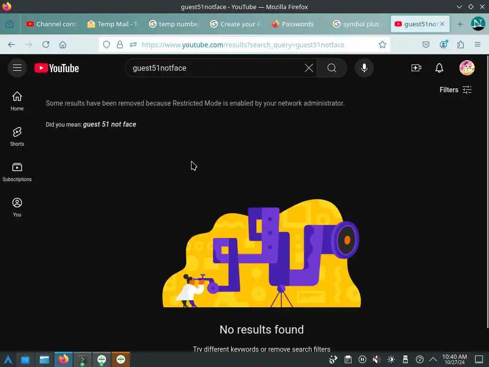The image size is (489, 367).
Task: Open Save to Pocket icon
Action: [425, 44]
